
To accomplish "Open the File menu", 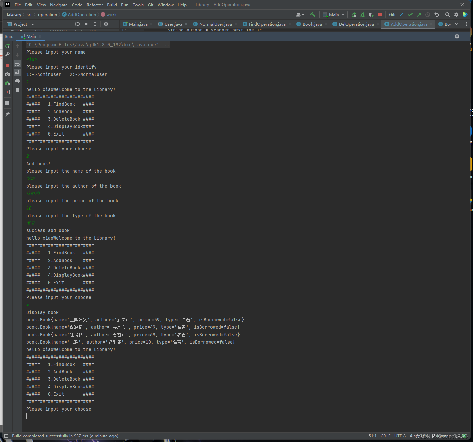I will click(18, 5).
